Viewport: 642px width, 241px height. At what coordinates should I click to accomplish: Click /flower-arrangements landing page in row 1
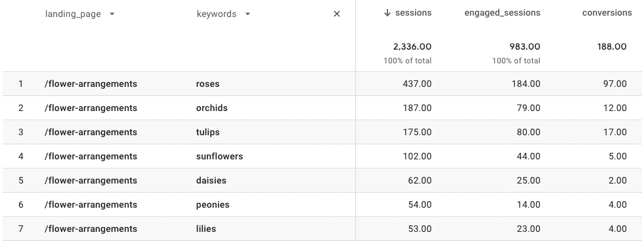[x=91, y=84]
